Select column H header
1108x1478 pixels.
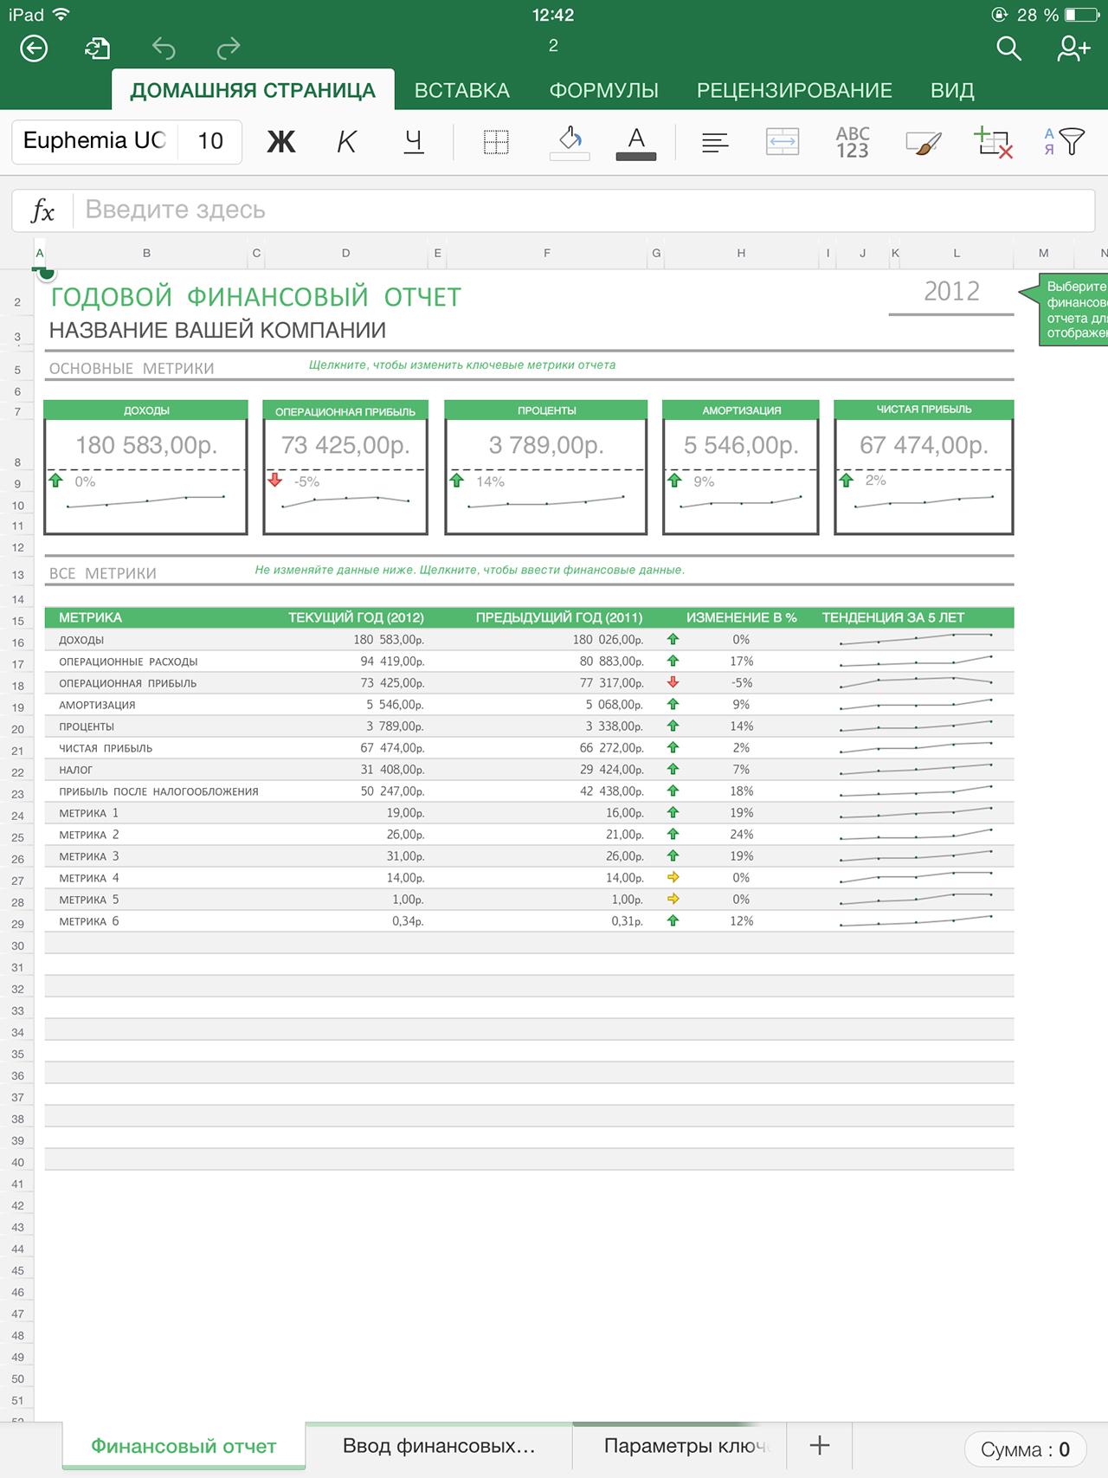click(x=741, y=254)
